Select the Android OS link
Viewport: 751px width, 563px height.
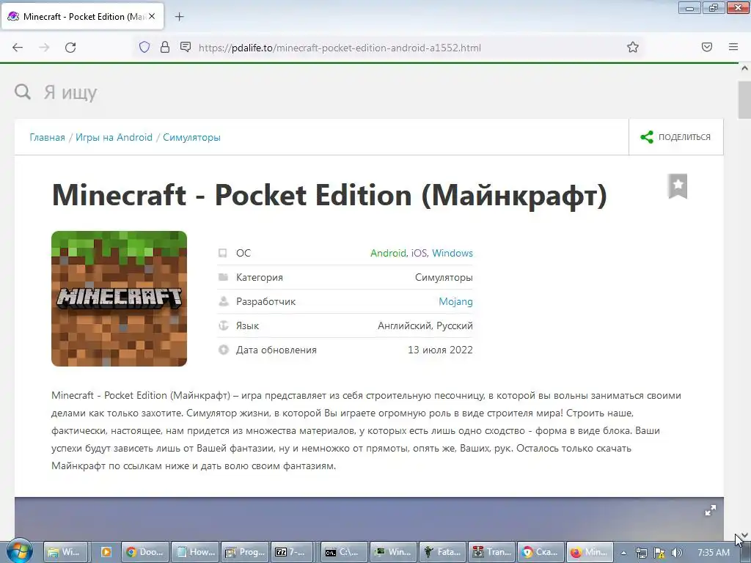388,253
